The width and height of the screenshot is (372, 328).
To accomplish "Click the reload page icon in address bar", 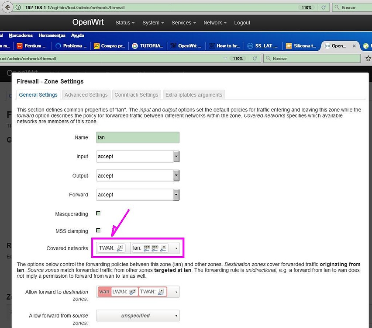I will click(324, 7).
